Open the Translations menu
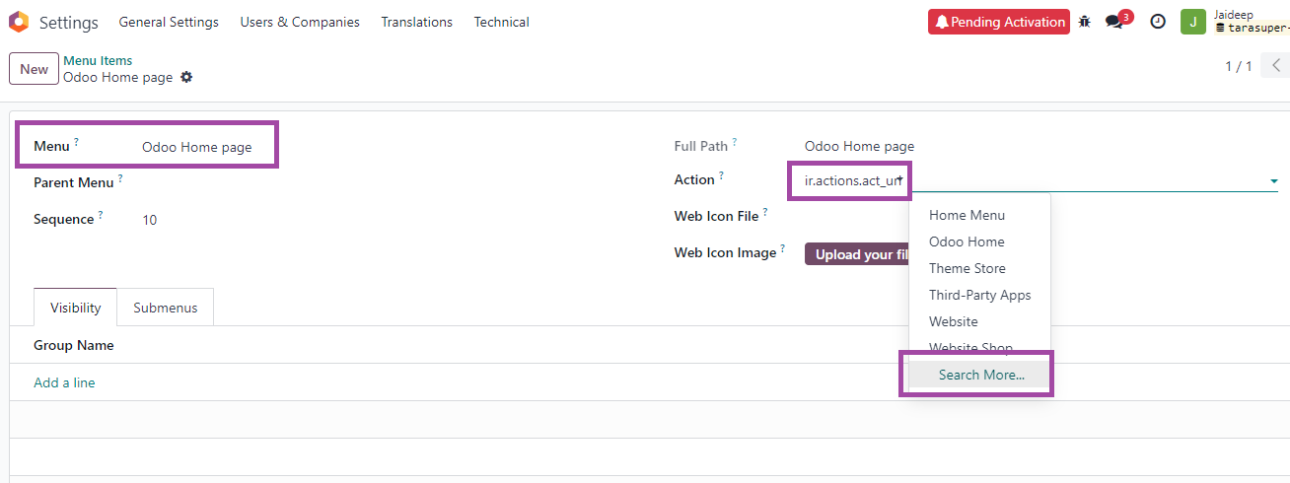This screenshot has width=1290, height=483. tap(417, 22)
